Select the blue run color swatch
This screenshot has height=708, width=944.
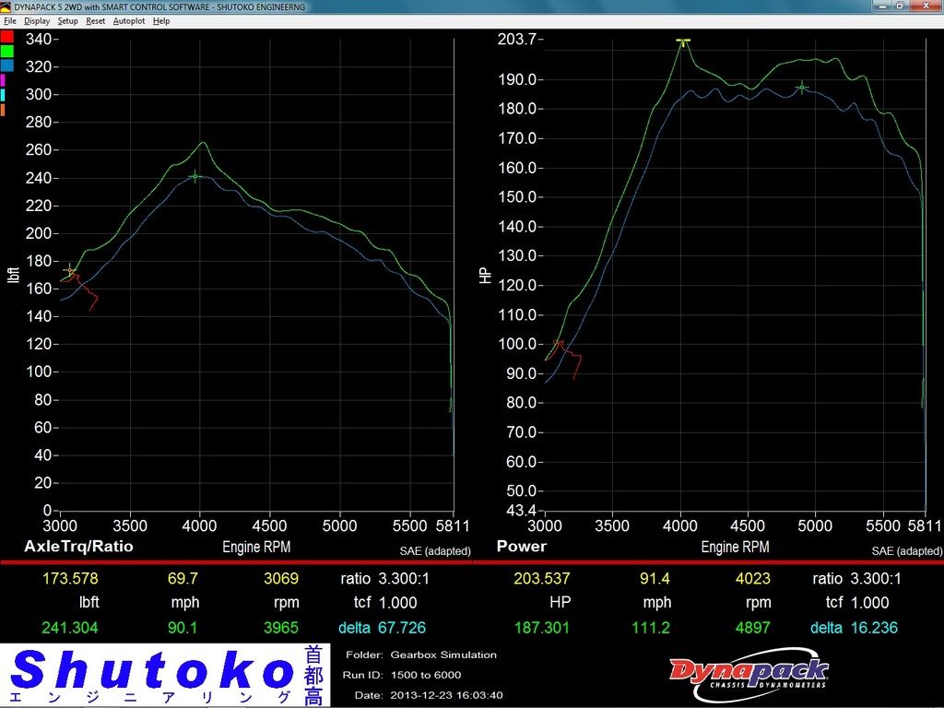point(7,65)
